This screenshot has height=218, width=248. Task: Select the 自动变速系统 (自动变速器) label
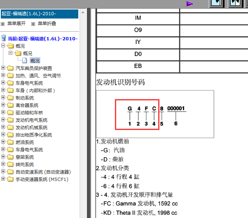click(x=43, y=172)
